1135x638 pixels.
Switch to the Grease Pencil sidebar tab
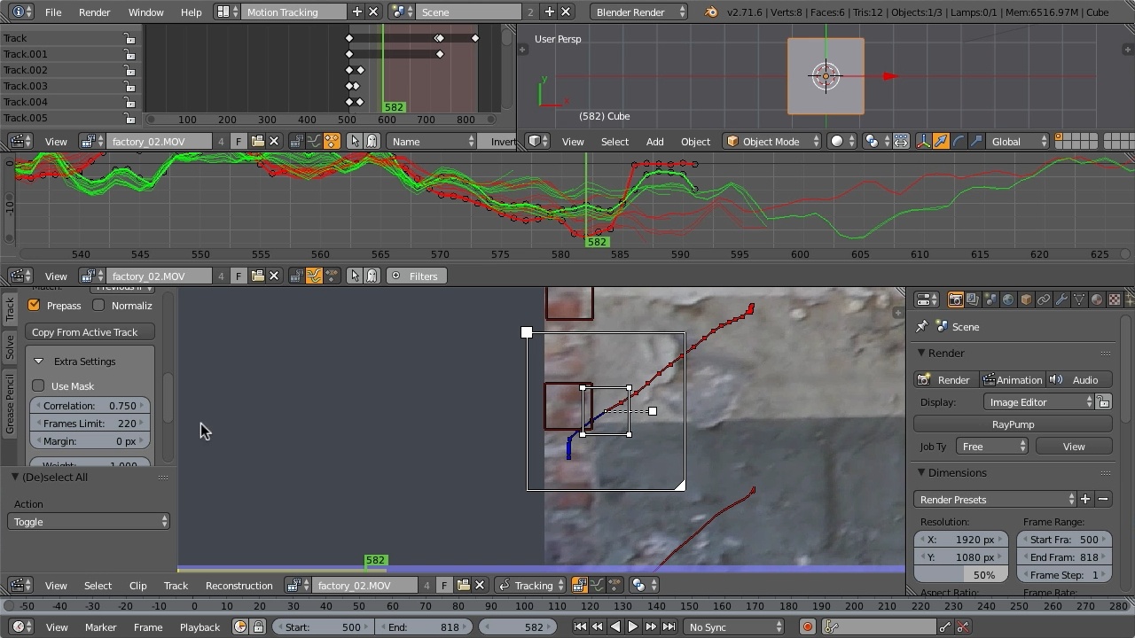click(x=10, y=404)
